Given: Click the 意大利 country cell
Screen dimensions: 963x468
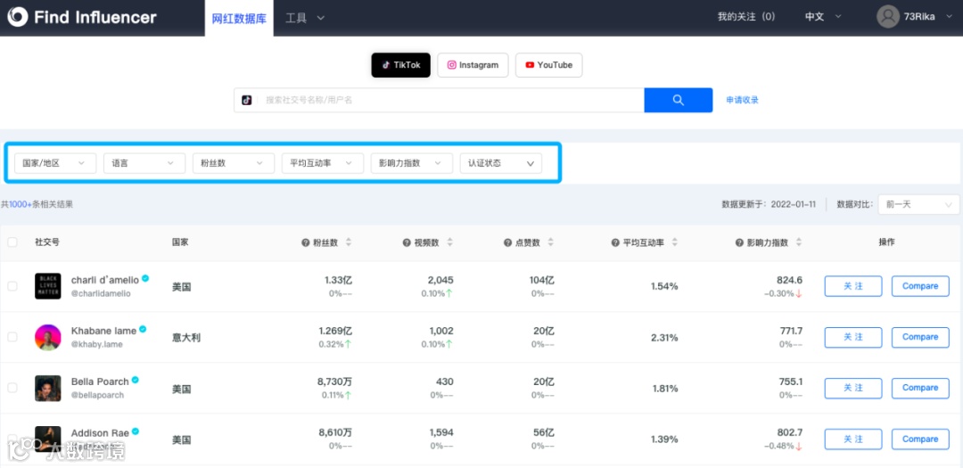Looking at the screenshot, I should click(x=186, y=337).
